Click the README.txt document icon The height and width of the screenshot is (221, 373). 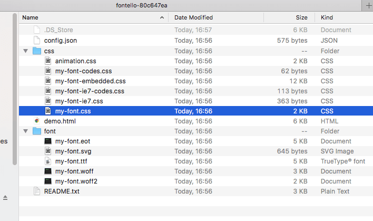(37, 191)
